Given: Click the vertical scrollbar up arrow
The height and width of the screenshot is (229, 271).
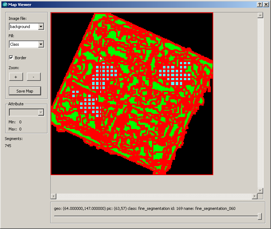Looking at the screenshot, I should point(260,15).
